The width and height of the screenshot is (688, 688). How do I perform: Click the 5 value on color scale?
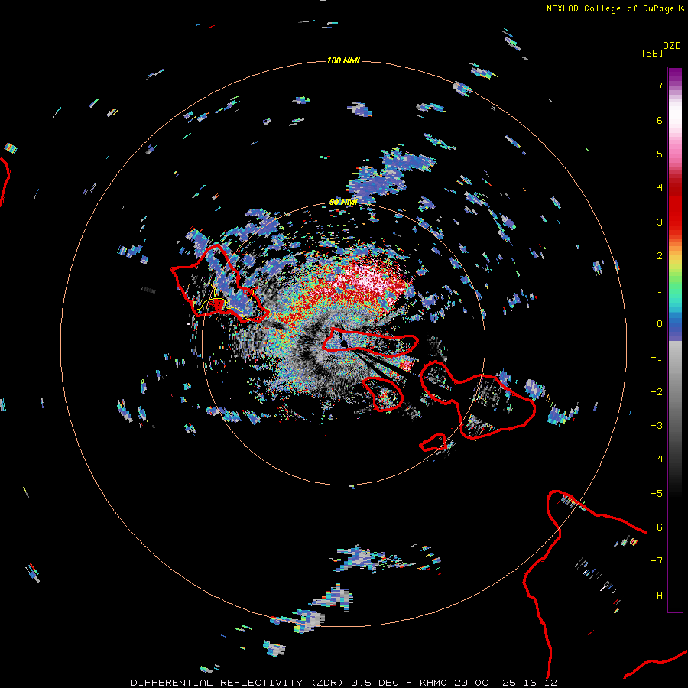(x=660, y=154)
